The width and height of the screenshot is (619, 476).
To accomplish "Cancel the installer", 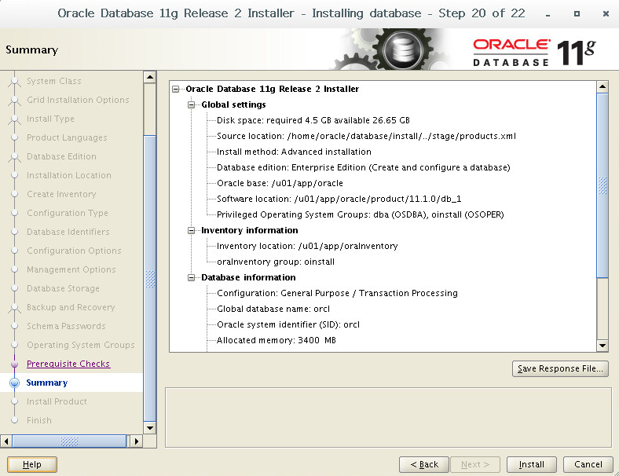I will [x=588, y=464].
